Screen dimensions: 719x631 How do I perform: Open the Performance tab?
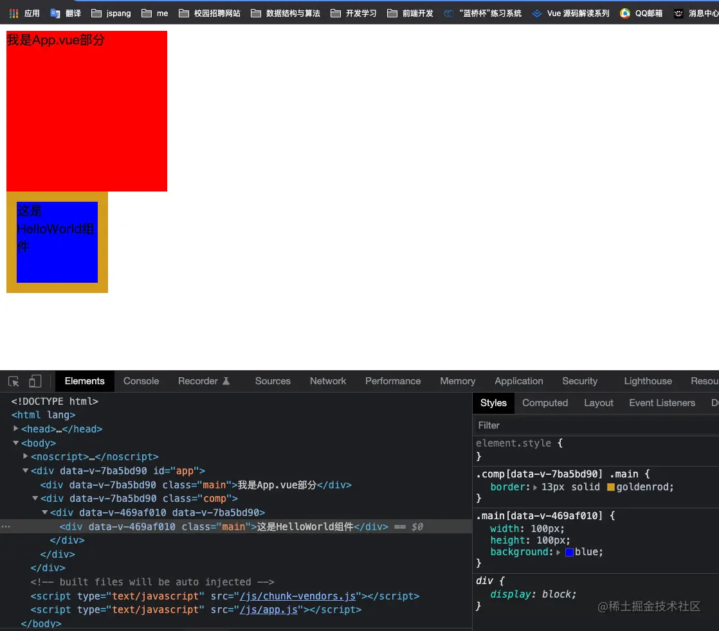click(393, 381)
